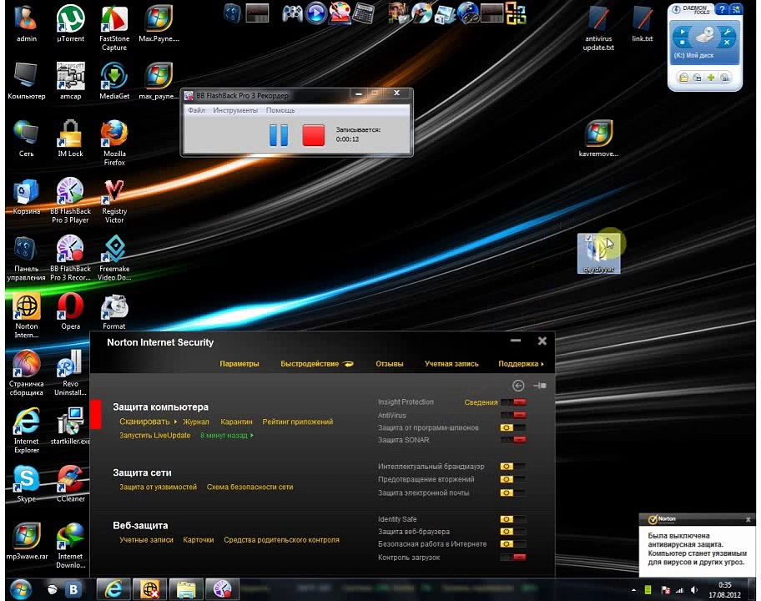Open the Карантин link in Norton
761x601 pixels.
(236, 422)
